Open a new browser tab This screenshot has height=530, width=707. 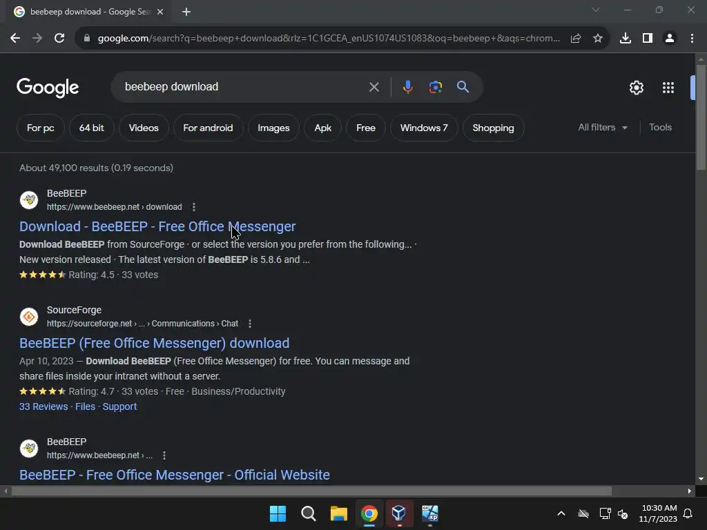186,12
